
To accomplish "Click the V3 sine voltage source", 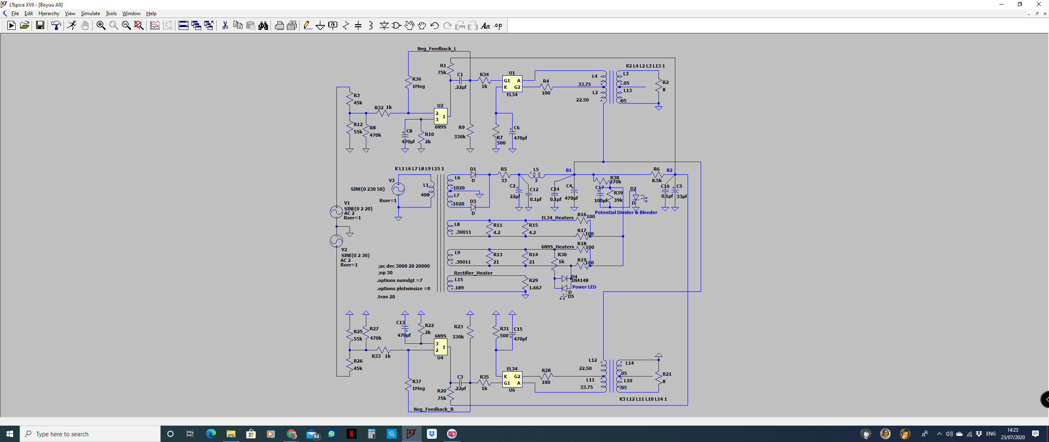I will click(x=398, y=189).
